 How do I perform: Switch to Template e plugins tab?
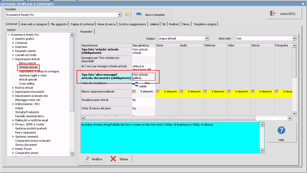[205, 24]
